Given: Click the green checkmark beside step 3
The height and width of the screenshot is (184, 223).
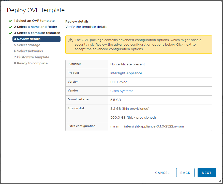Looking at the screenshot, I should (x=10, y=33).
